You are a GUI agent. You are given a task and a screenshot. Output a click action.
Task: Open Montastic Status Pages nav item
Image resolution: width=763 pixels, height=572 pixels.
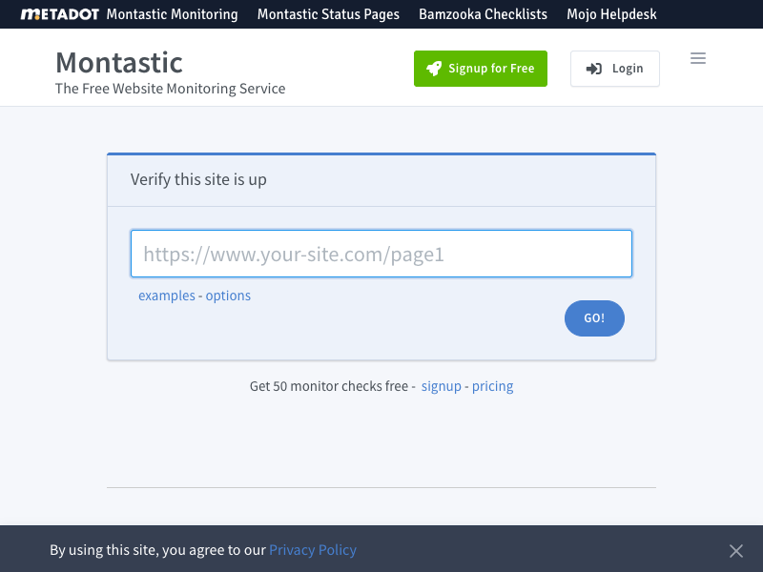[x=328, y=14]
